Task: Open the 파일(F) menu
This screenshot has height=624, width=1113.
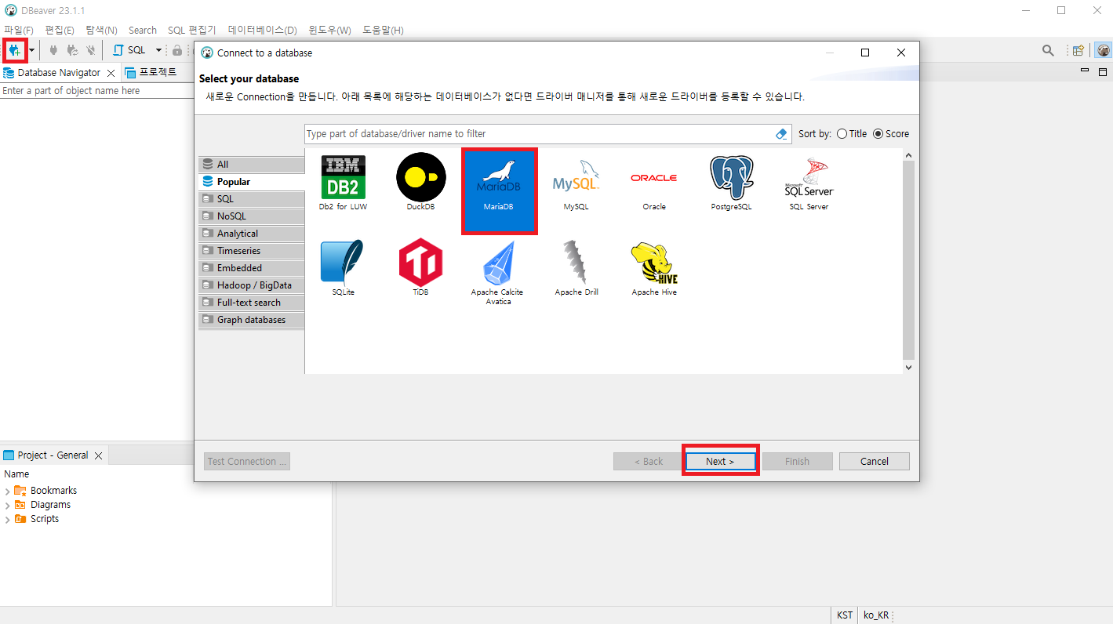Action: click(x=19, y=30)
